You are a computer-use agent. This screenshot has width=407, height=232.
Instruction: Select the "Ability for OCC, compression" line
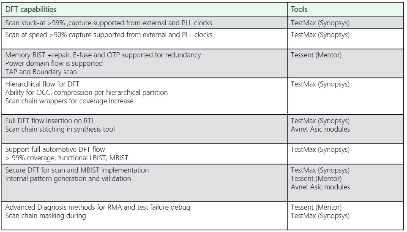[86, 92]
